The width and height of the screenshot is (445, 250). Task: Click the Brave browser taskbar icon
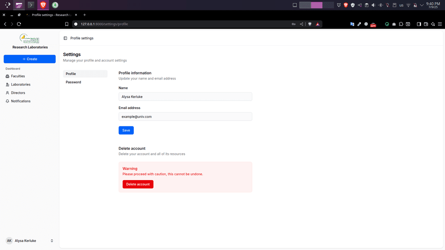(43, 5)
